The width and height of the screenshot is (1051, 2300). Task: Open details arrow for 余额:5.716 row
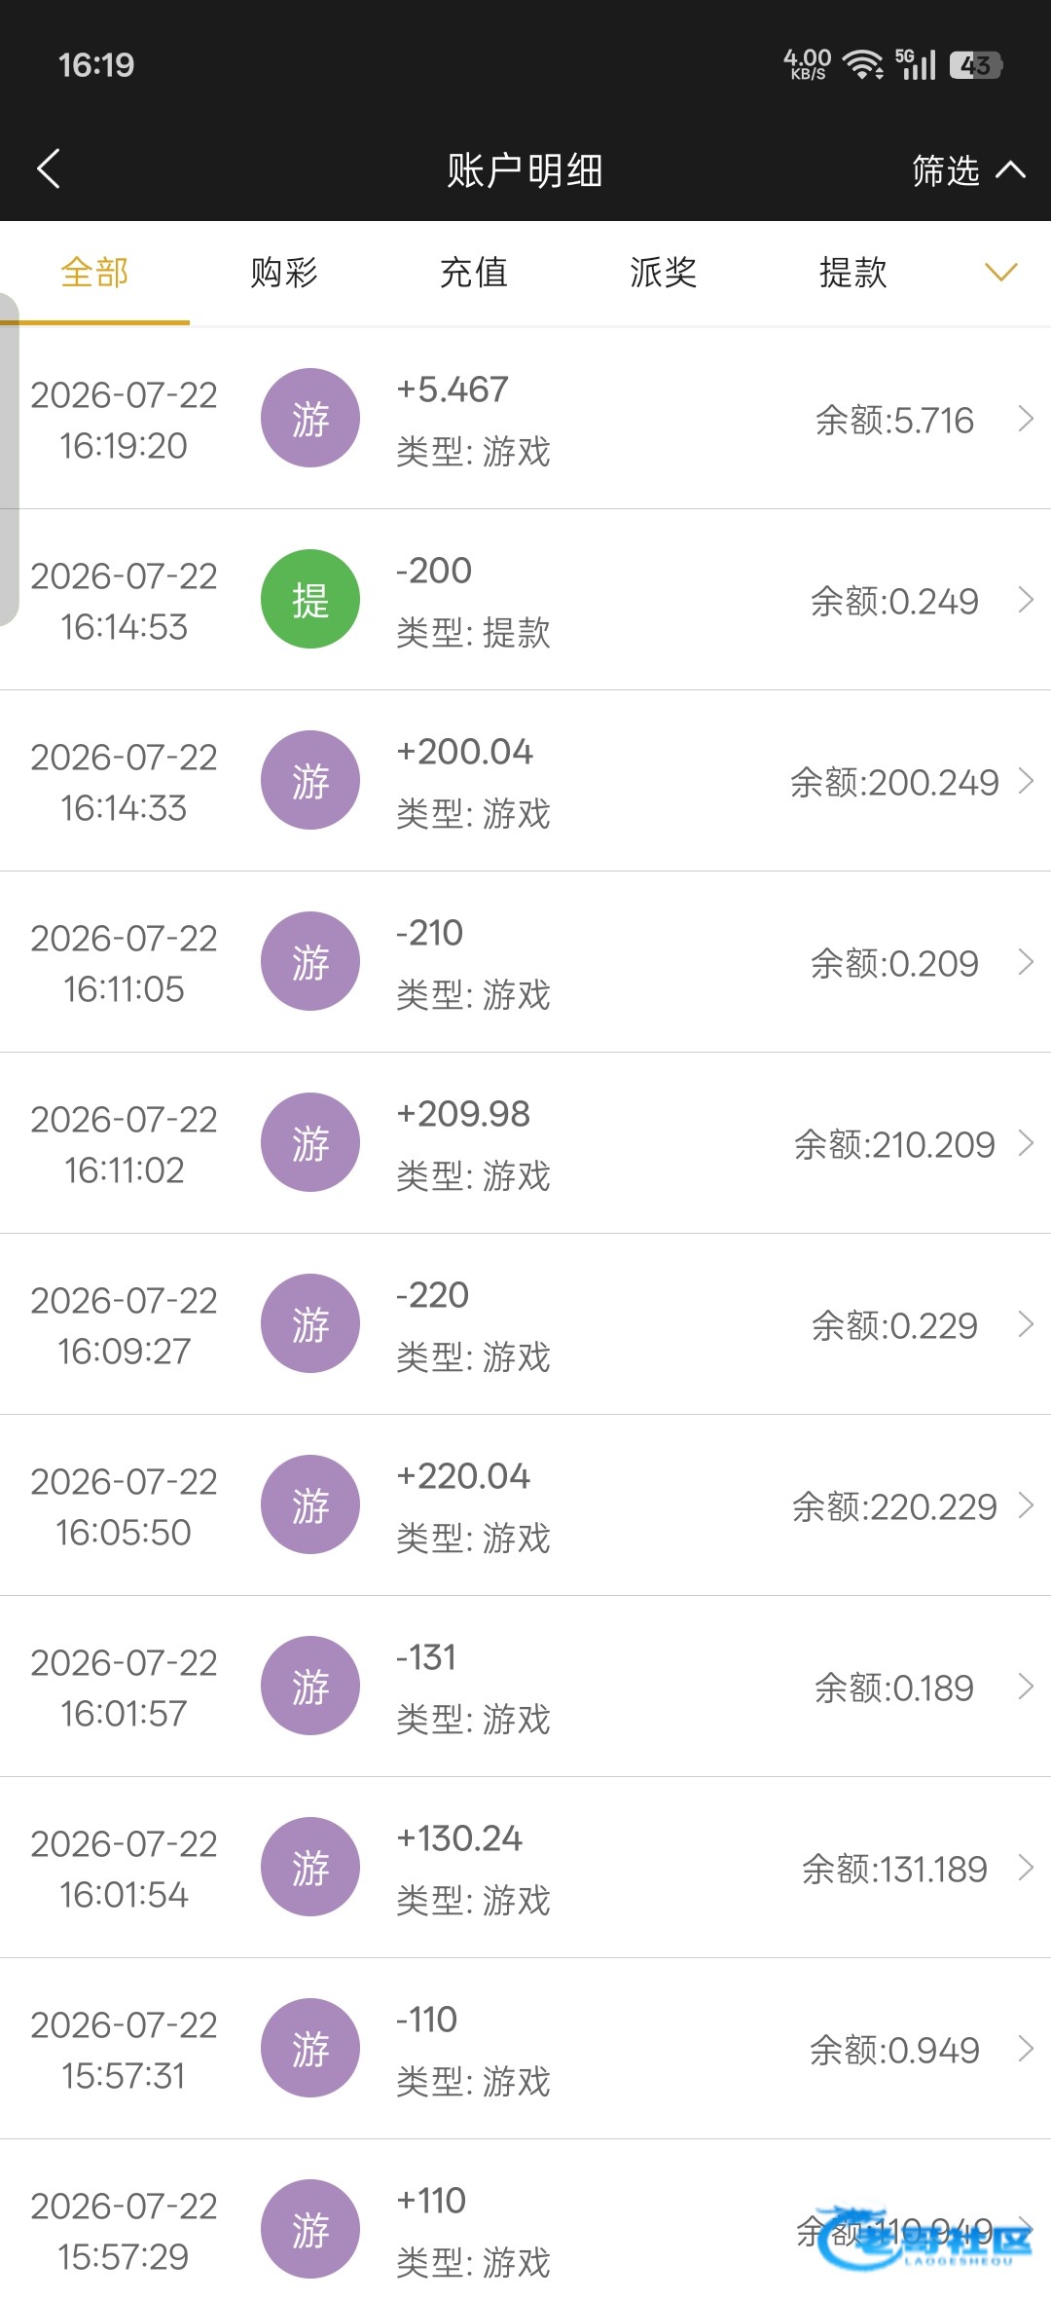pyautogui.click(x=1026, y=419)
